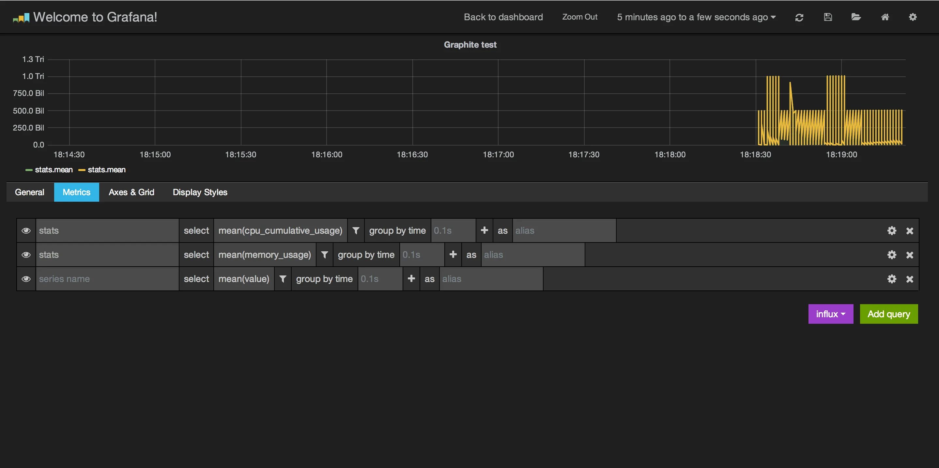Open the Display Styles tab
The image size is (939, 468).
200,192
